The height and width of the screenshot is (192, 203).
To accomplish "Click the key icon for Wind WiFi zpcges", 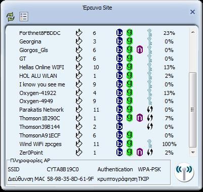I will pos(149,143).
